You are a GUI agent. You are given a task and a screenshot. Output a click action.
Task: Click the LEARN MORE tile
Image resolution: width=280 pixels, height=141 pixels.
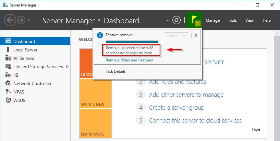pyautogui.click(x=95, y=123)
